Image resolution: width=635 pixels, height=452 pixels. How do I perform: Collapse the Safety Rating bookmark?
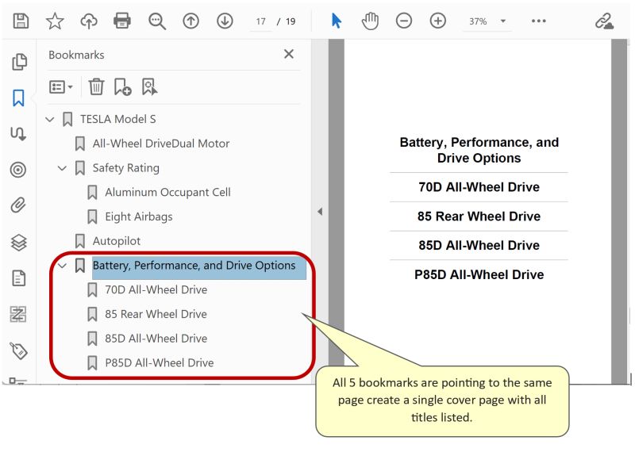pos(62,168)
